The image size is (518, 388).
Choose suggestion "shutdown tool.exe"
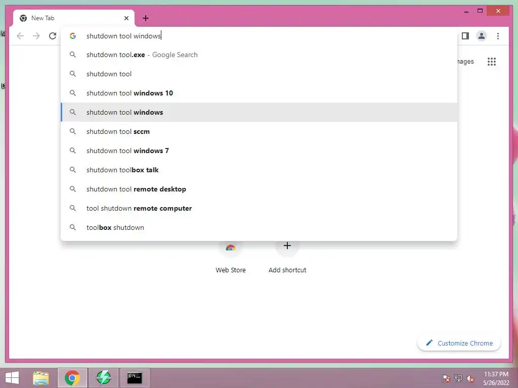point(259,55)
